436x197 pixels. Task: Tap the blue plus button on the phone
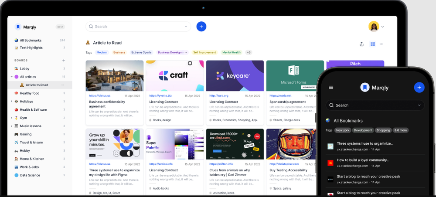pos(419,88)
